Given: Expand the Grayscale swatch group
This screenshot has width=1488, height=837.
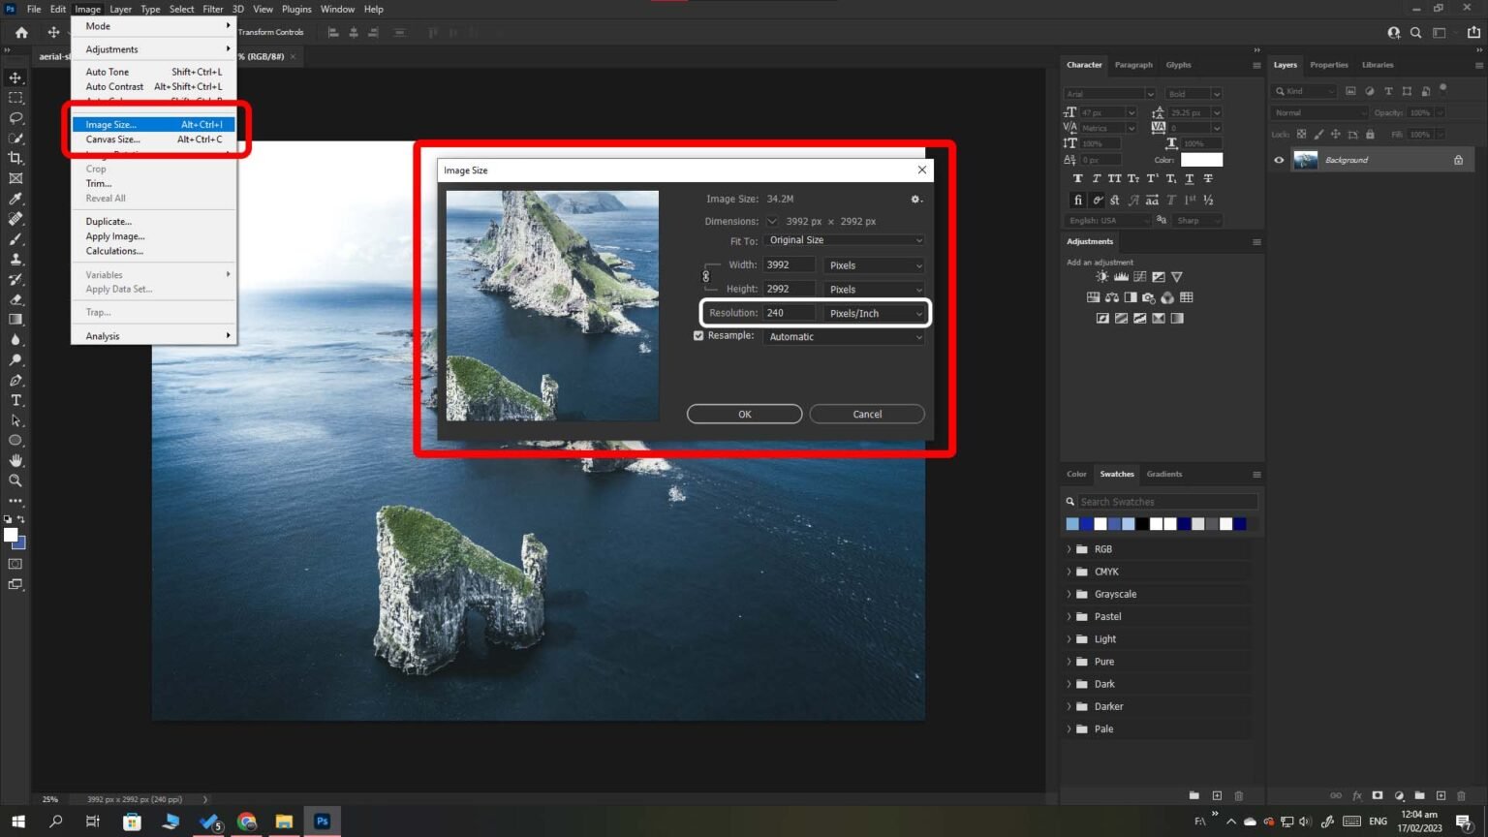Looking at the screenshot, I should (1069, 594).
